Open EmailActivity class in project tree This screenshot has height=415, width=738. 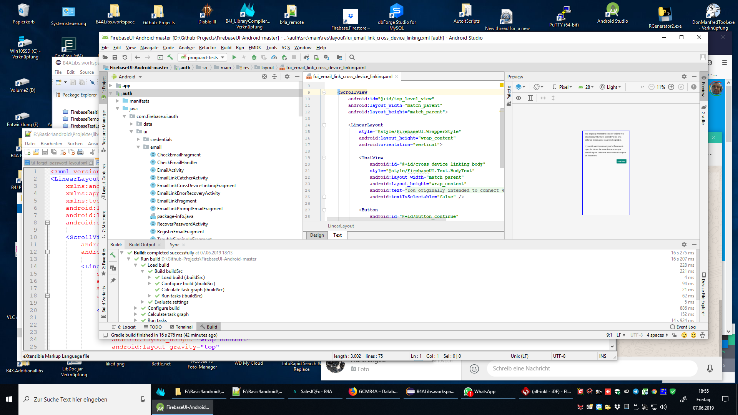170,170
